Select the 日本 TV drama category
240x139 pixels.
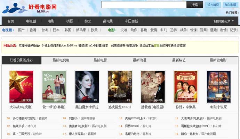tap(56, 30)
